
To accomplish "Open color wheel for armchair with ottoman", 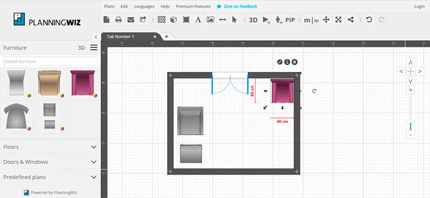I will tap(62, 128).
